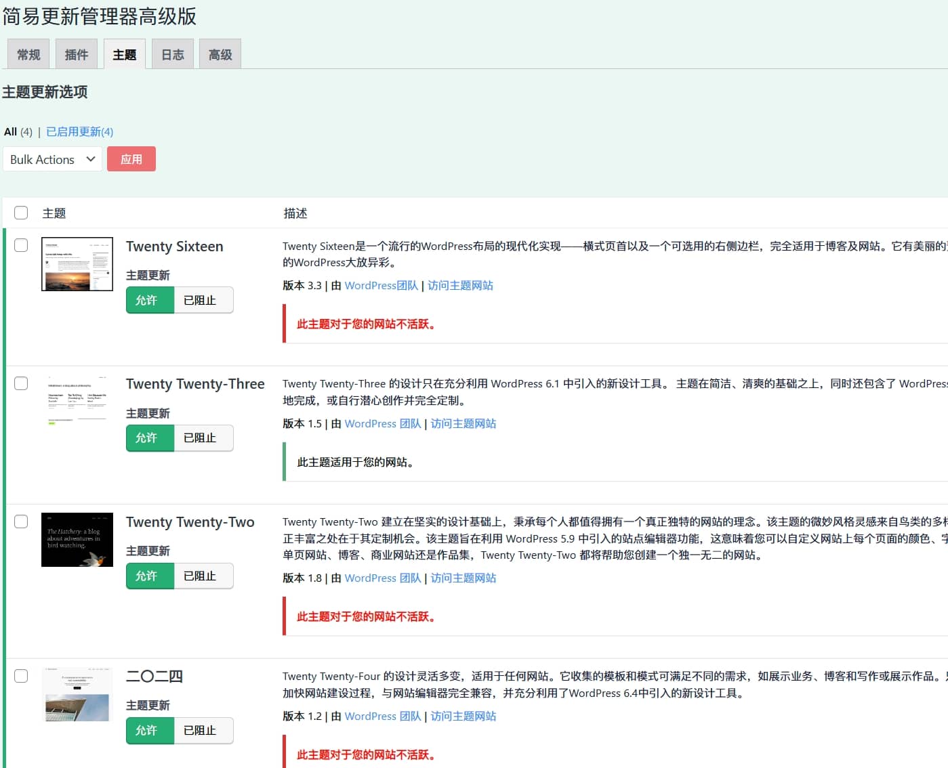Select the Twenty Twenty-Two row checkbox

coord(21,521)
